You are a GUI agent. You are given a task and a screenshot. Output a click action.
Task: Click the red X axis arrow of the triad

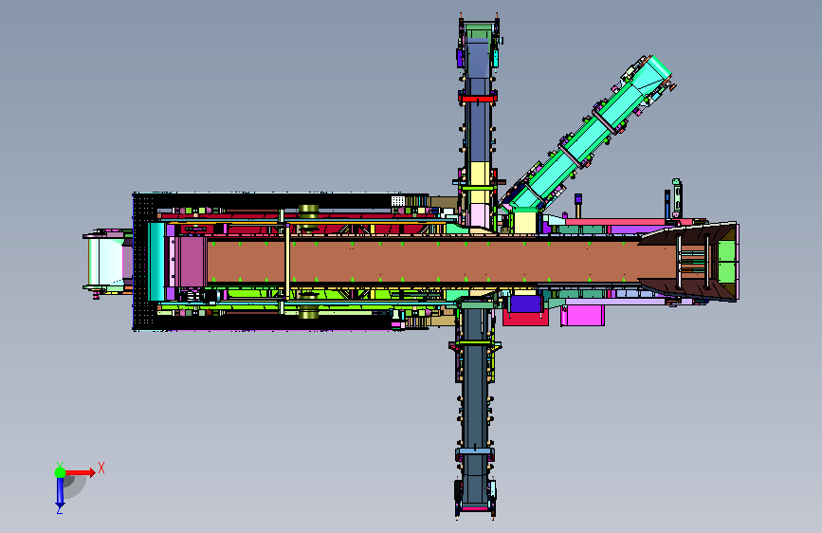[82, 472]
